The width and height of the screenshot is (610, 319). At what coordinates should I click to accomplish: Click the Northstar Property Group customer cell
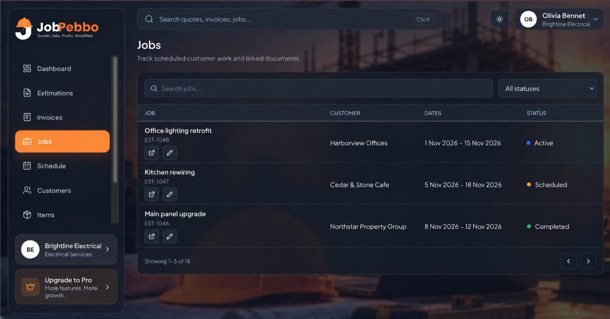(x=368, y=227)
